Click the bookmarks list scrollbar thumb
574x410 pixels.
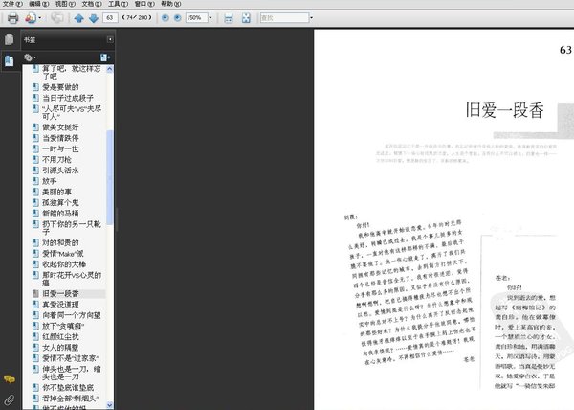[109, 177]
